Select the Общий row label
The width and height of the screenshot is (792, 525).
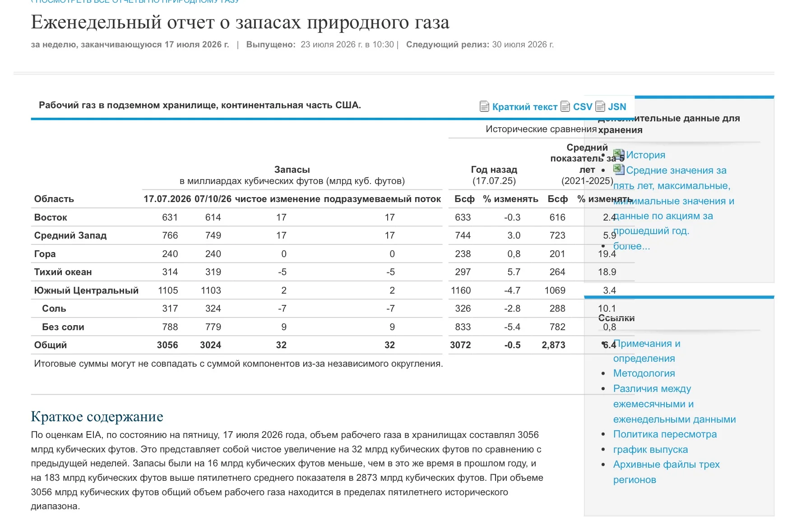[51, 345]
